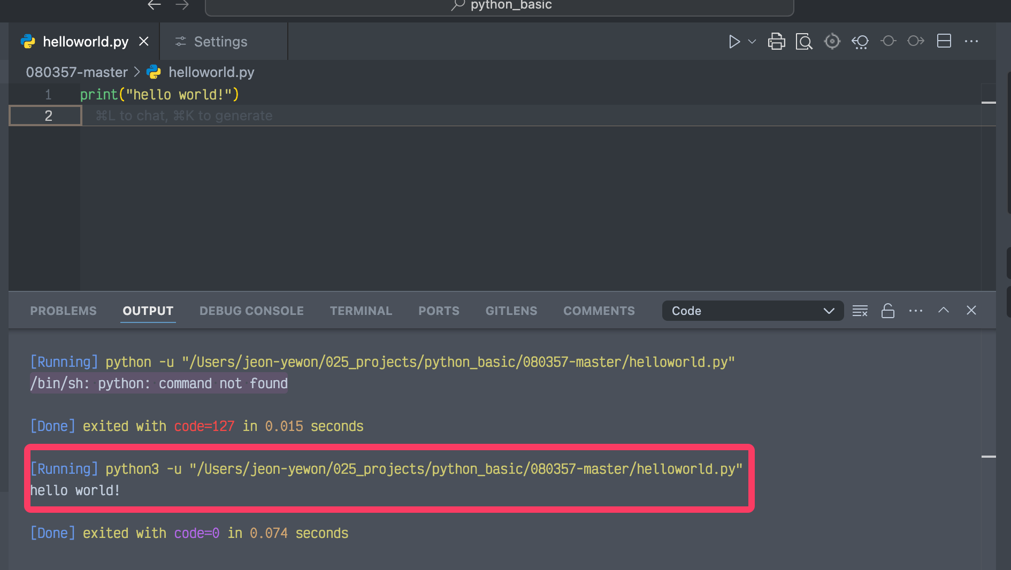Switch to the TERMINAL tab
The width and height of the screenshot is (1011, 570).
pyautogui.click(x=361, y=311)
